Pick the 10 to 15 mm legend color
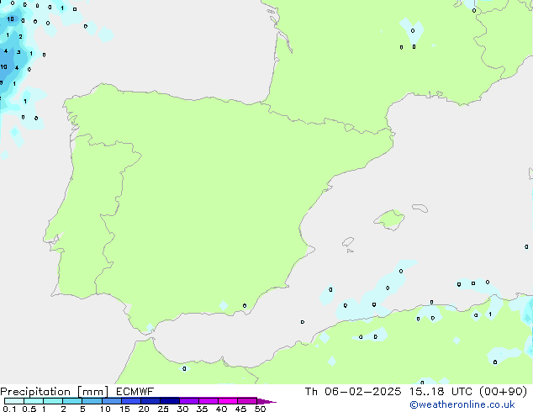Screen dimensions: 533x412 tap(112, 401)
